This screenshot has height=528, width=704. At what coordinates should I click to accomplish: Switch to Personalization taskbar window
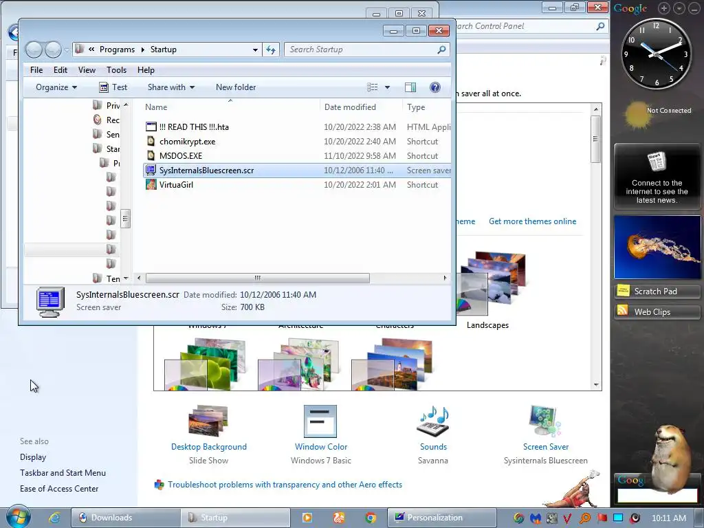click(x=442, y=518)
